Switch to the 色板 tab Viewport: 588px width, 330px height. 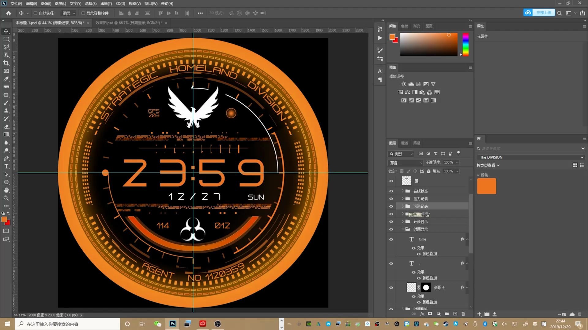coord(405,26)
